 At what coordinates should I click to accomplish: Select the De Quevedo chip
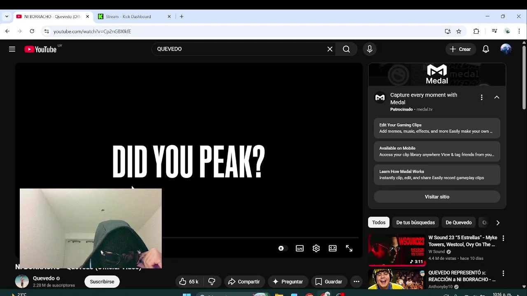click(459, 222)
